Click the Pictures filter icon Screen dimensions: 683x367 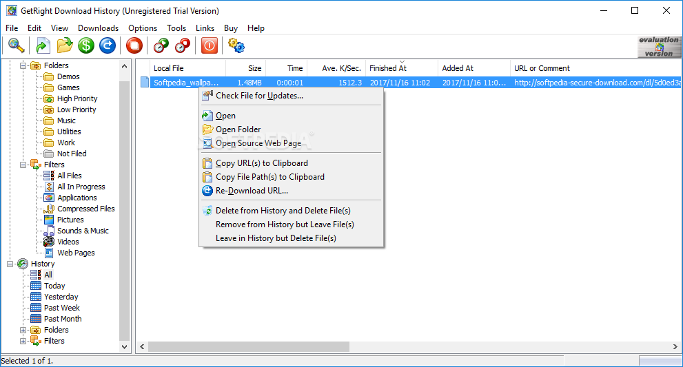tap(49, 220)
